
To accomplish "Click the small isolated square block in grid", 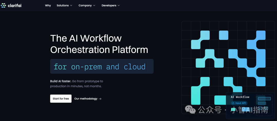I will (x=223, y=35).
